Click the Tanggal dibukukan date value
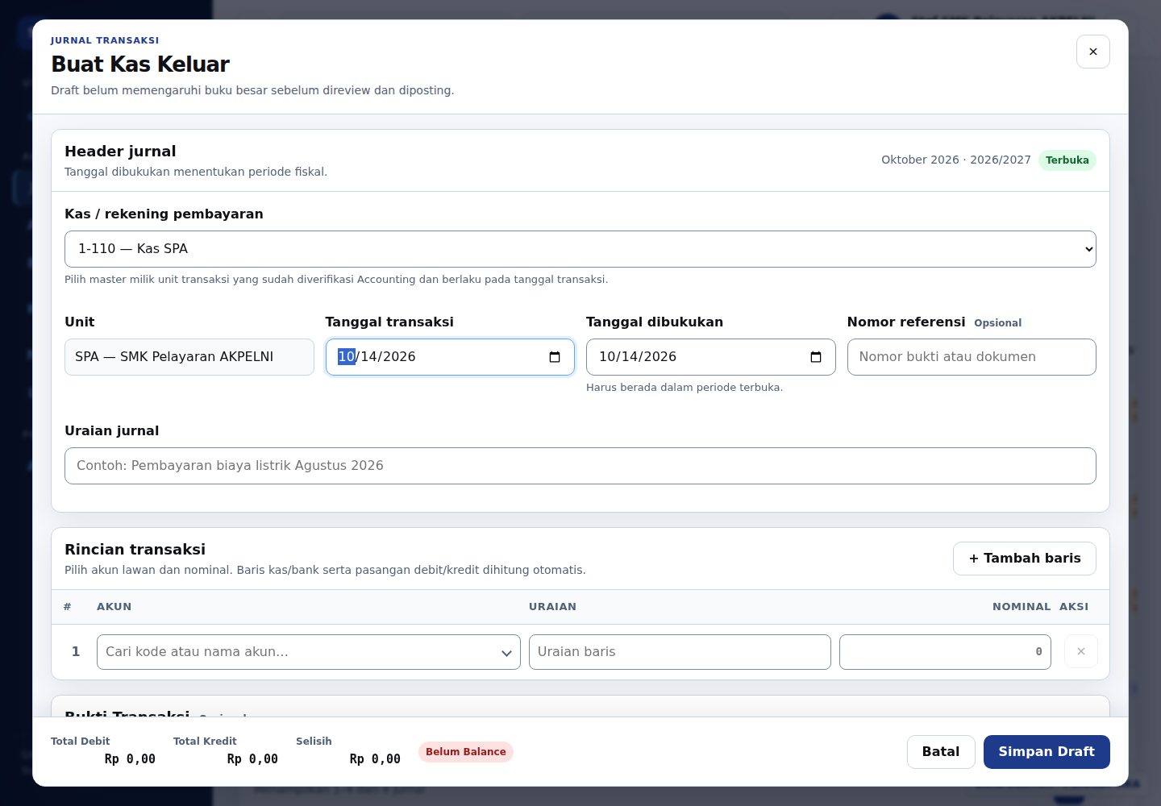 point(638,357)
